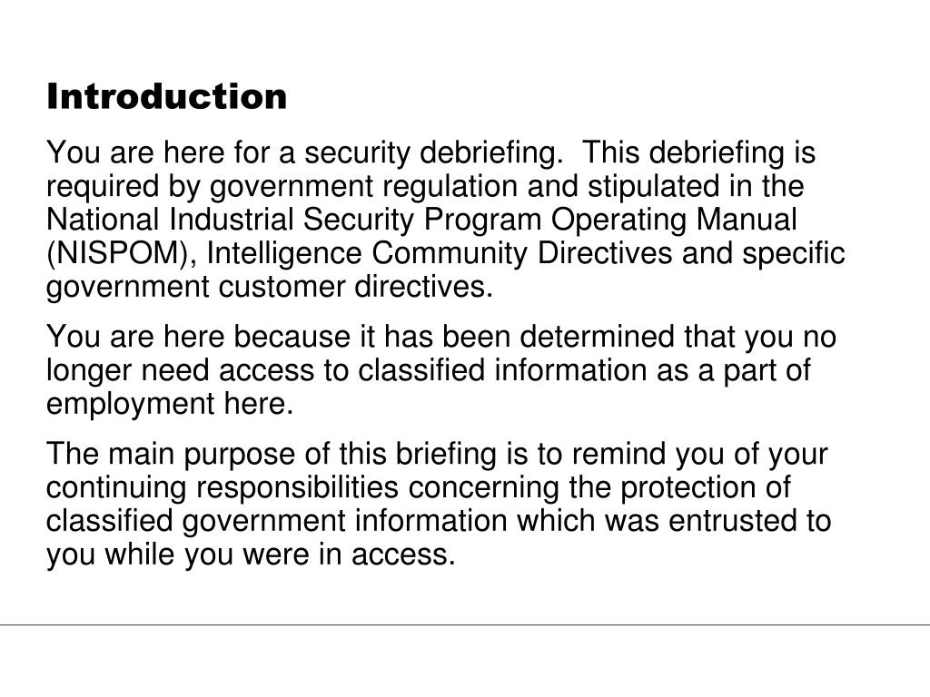The width and height of the screenshot is (930, 697).
Task: Click 'government customer directives.' line
Action: (270, 287)
